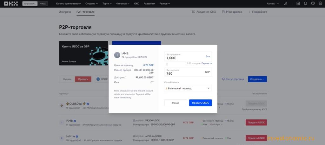Open Статус торговца link
Image resolution: width=325 pixels, height=145 pixels.
233,79
